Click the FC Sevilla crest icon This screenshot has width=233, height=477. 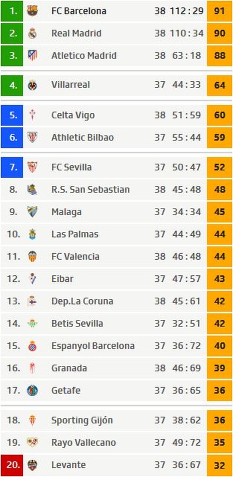(32, 167)
